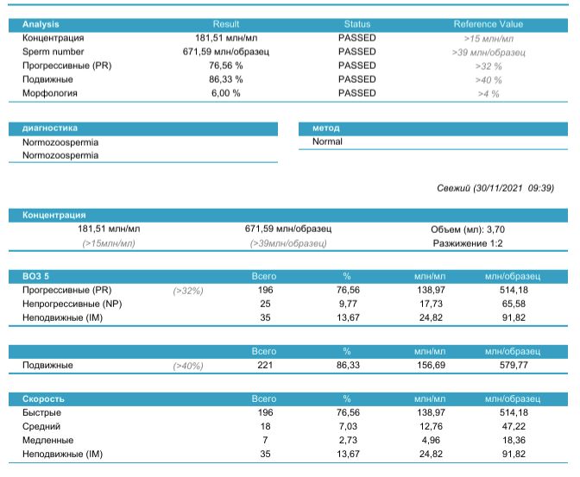
Task: Click the Свежий sample timestamp
Action: [x=495, y=187]
